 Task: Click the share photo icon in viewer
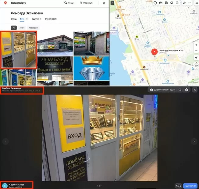coord(180,90)
